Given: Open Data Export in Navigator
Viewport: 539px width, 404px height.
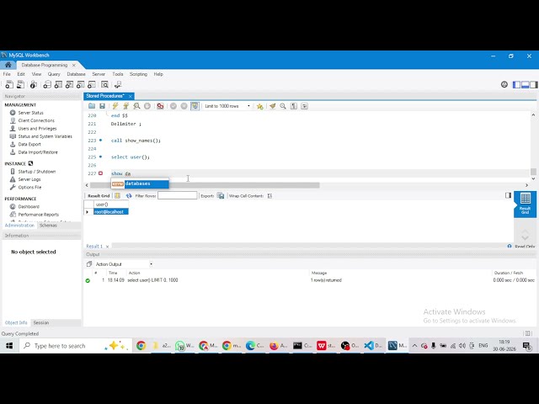Looking at the screenshot, I should coord(29,144).
